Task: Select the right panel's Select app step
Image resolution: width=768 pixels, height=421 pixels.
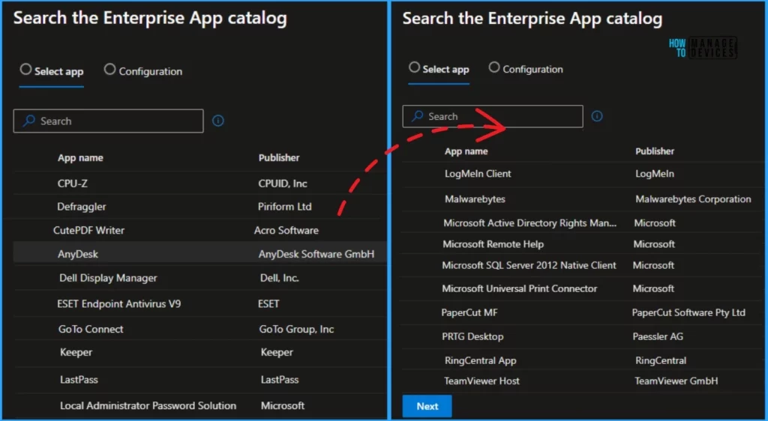Action: [x=439, y=69]
